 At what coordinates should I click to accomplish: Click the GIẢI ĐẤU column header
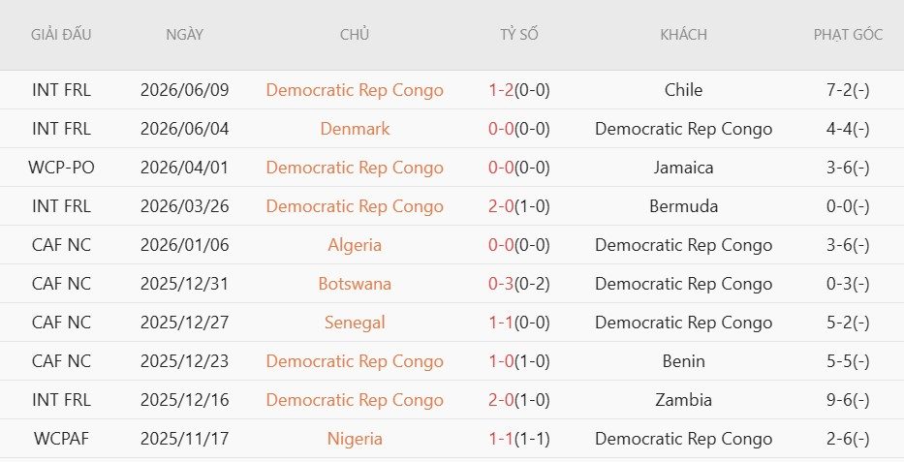61,35
